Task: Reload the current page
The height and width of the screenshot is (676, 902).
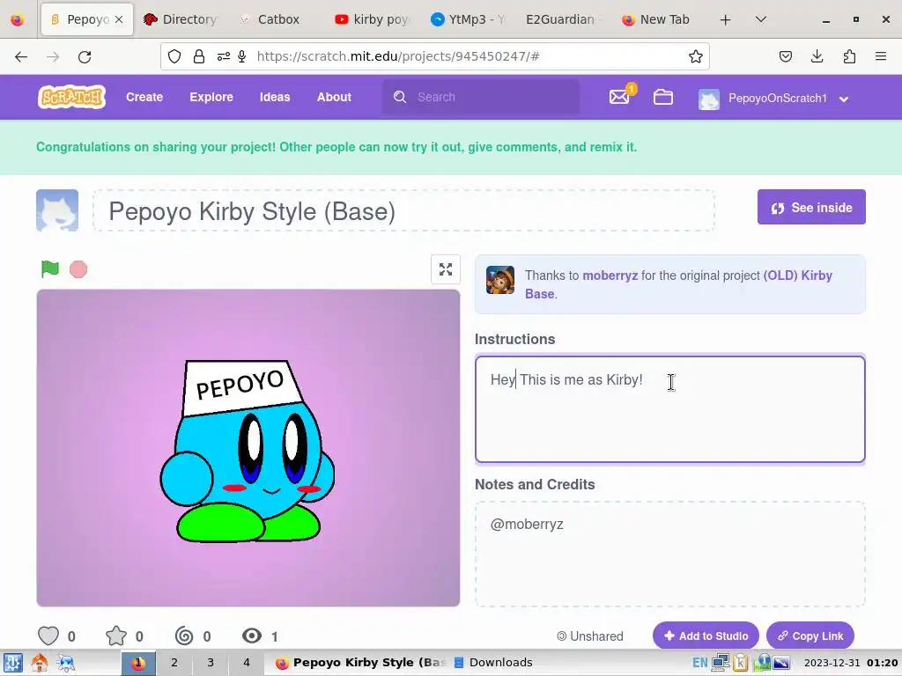Action: tap(85, 56)
